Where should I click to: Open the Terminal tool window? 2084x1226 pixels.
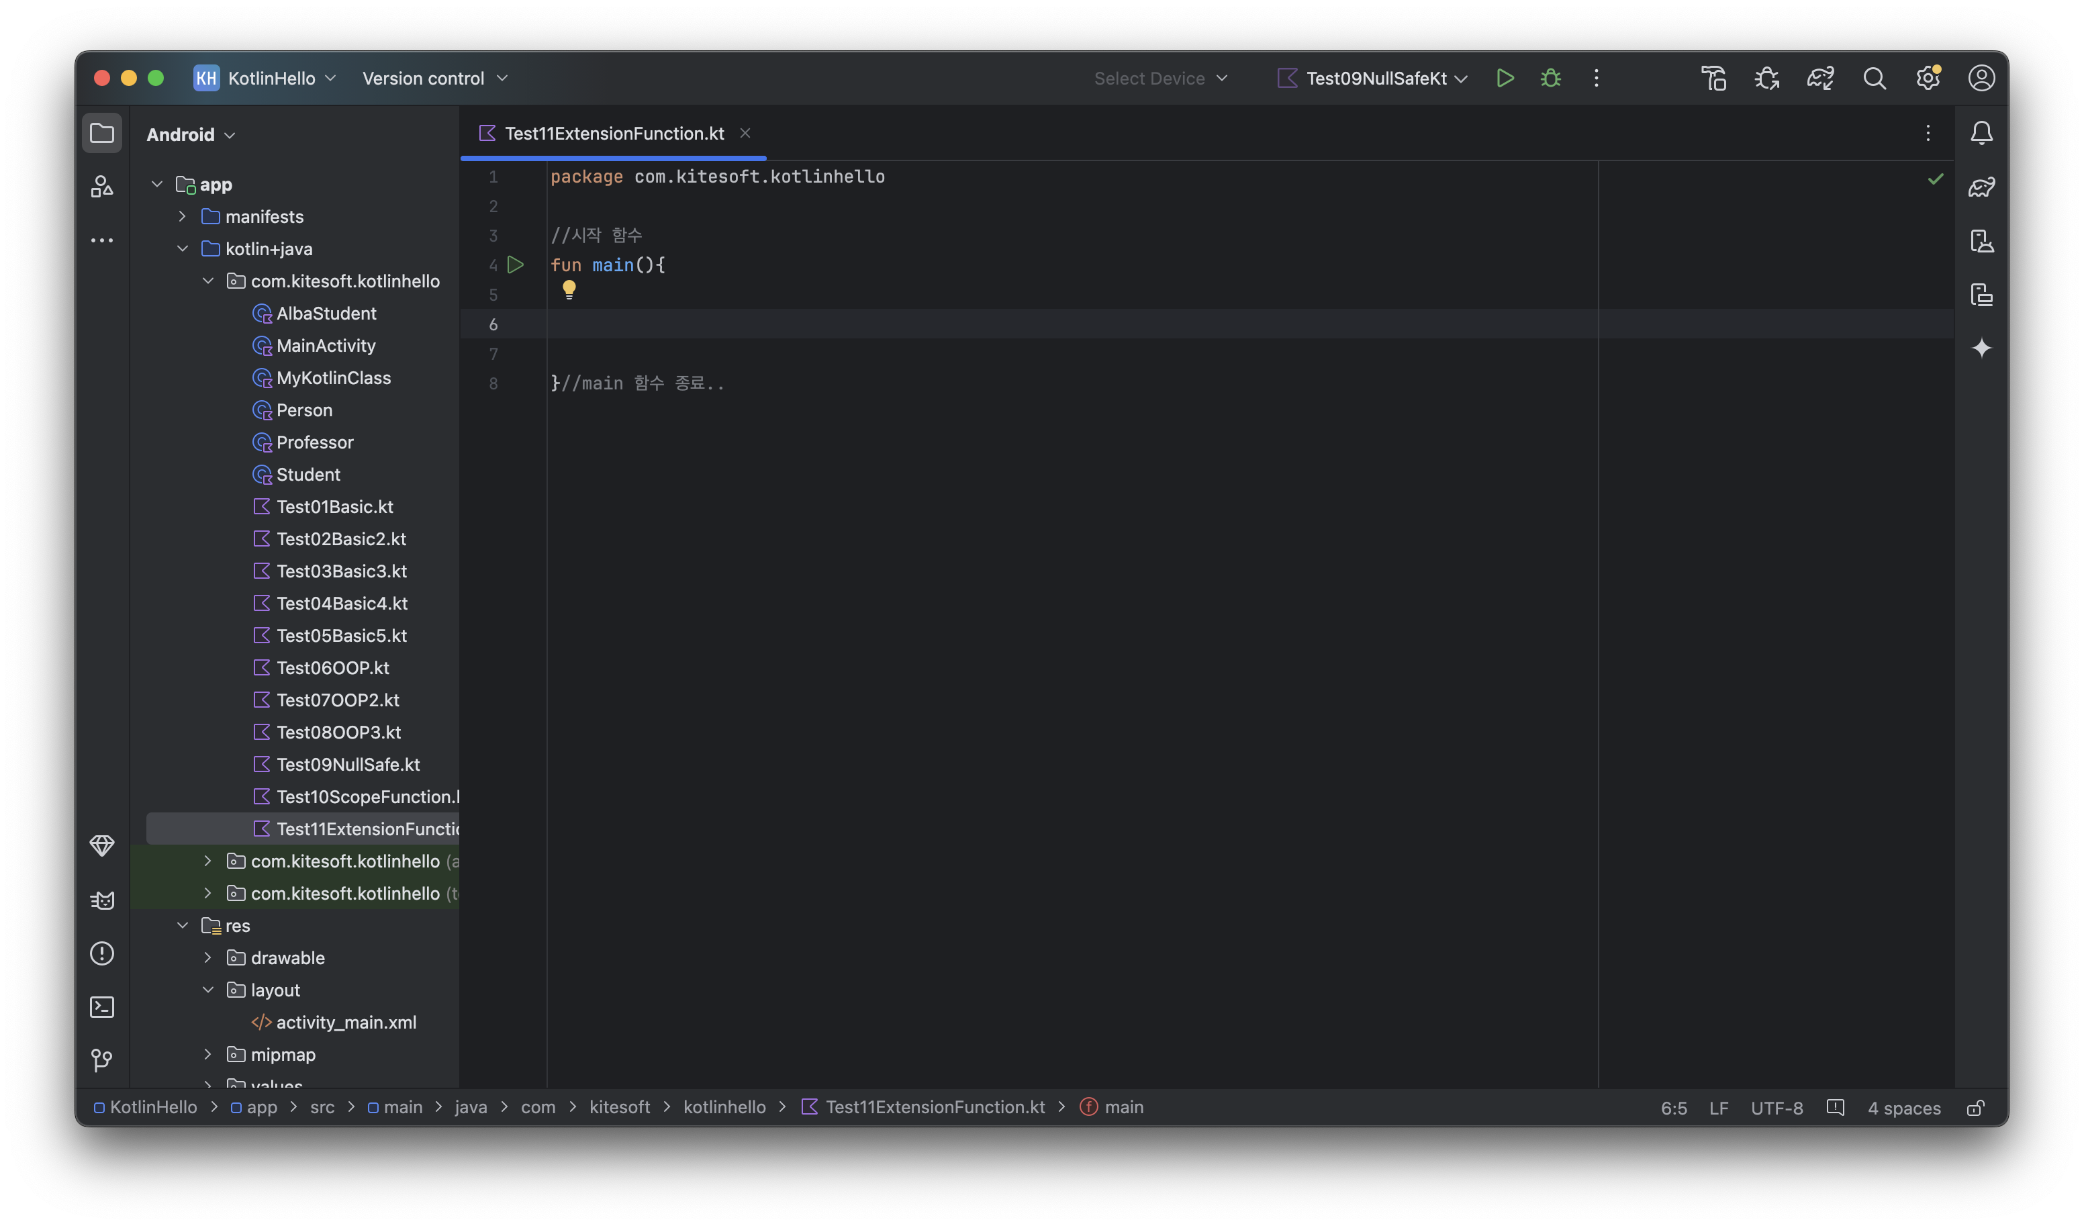click(x=102, y=1006)
